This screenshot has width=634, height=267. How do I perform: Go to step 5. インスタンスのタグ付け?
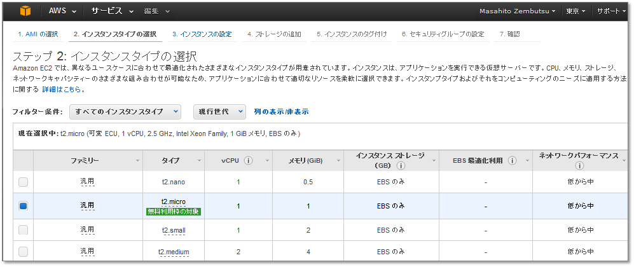tap(352, 34)
